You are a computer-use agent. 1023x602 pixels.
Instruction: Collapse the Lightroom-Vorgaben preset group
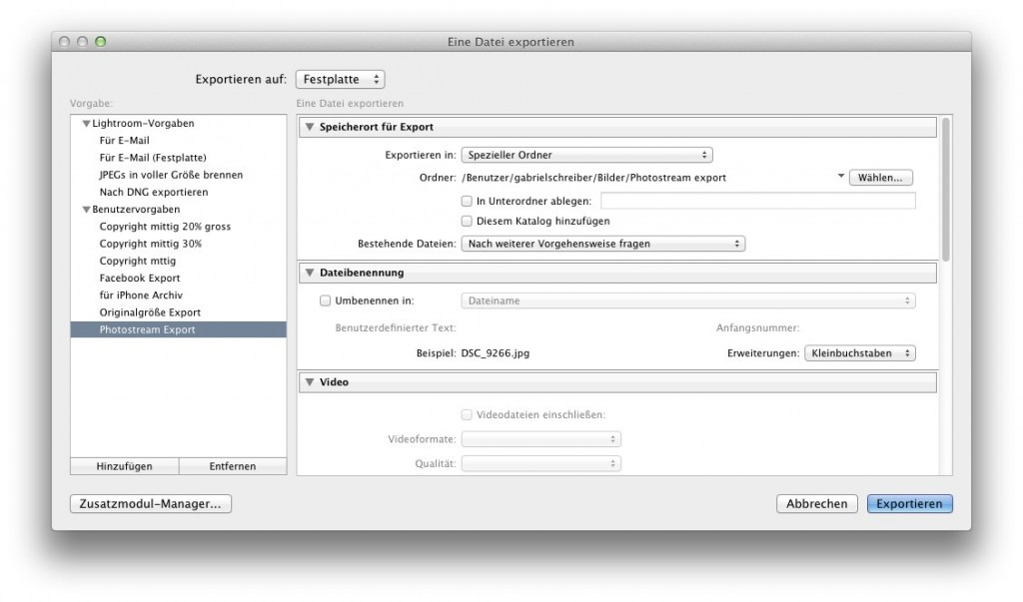86,123
